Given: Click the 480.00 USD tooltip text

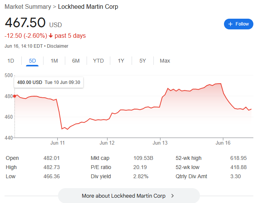Looking at the screenshot, I should 30,82.
